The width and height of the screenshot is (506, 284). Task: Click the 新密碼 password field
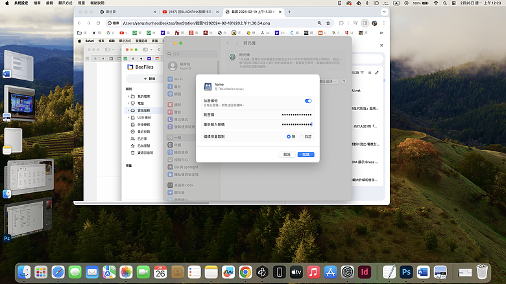pos(258,115)
